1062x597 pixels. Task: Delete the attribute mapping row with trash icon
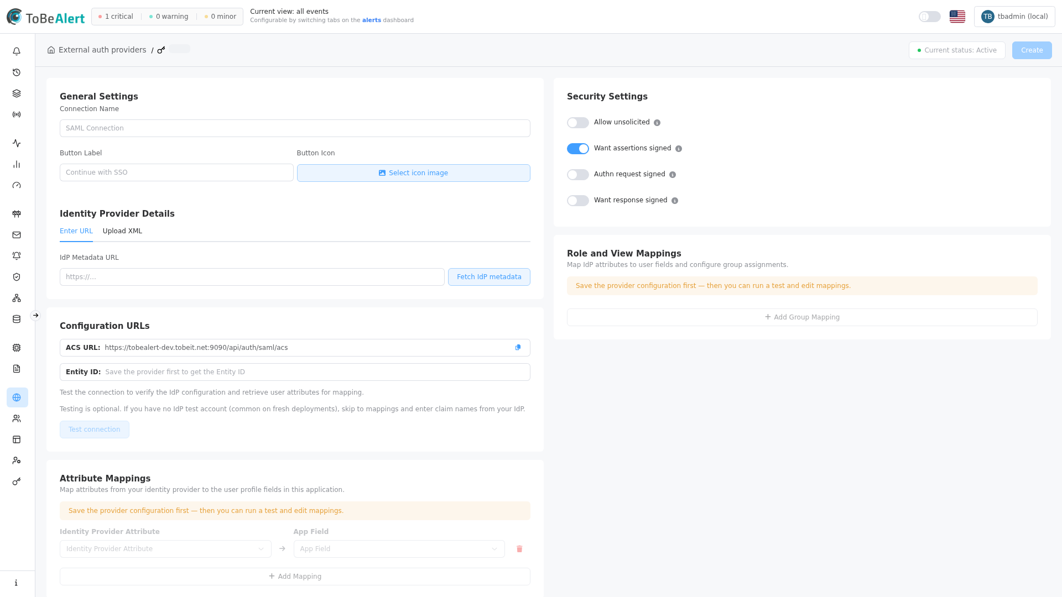coord(519,549)
